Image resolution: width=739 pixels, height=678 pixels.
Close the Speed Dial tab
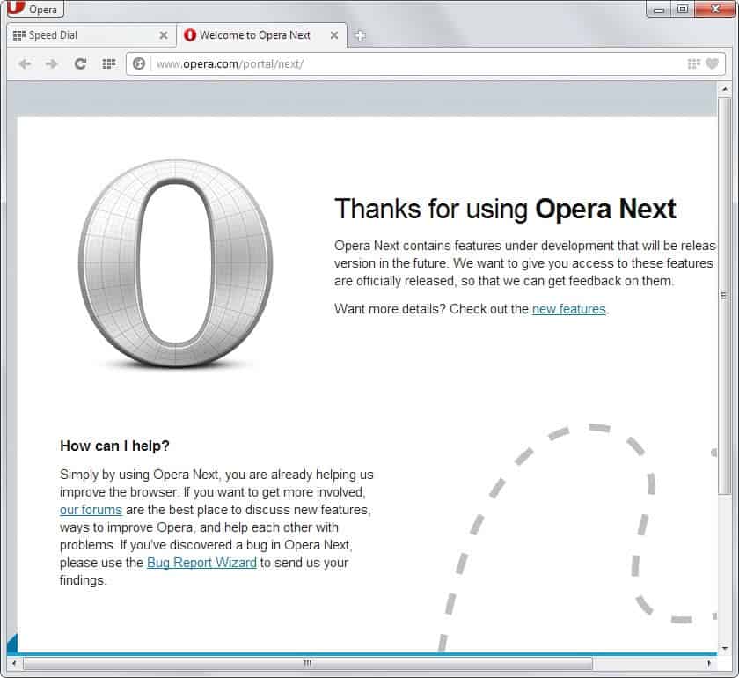coord(163,35)
